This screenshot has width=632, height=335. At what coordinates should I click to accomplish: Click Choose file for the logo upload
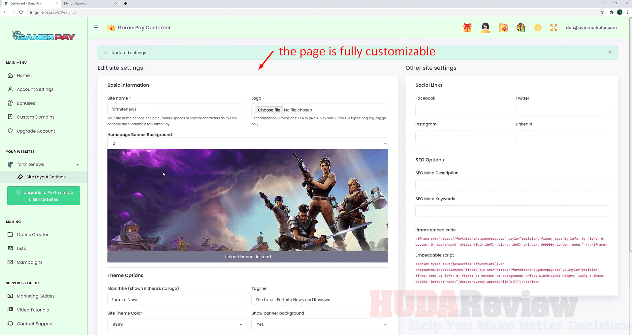click(x=269, y=110)
